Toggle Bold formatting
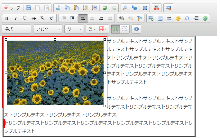Viewport: 220px width, 138px height. pyautogui.click(x=7, y=18)
